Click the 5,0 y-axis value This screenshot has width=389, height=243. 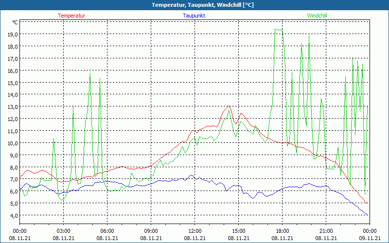[14, 204]
